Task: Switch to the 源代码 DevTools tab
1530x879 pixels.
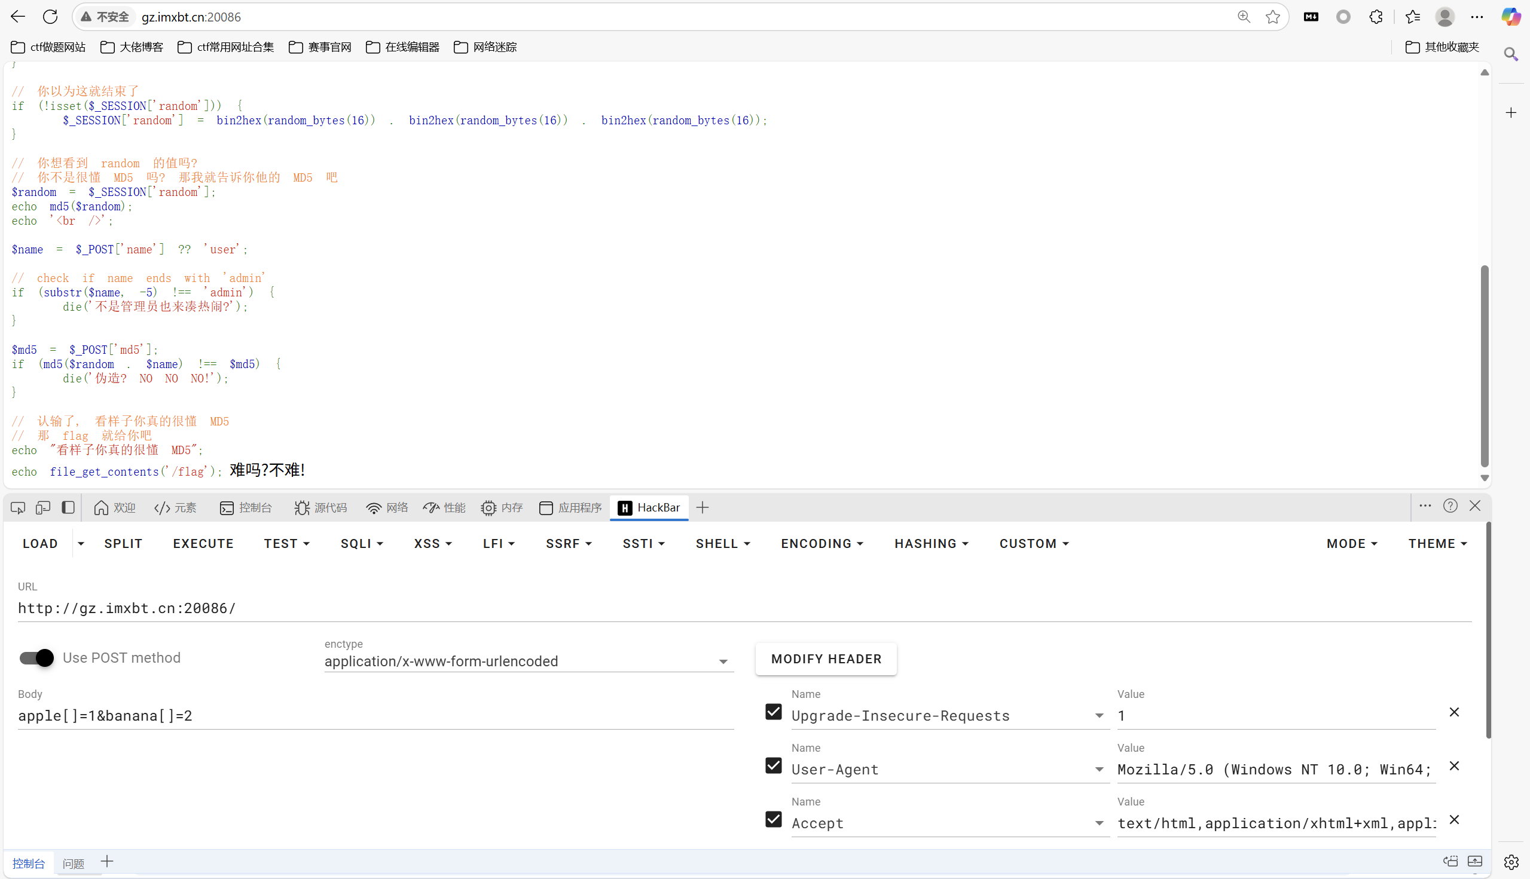Action: click(x=320, y=508)
